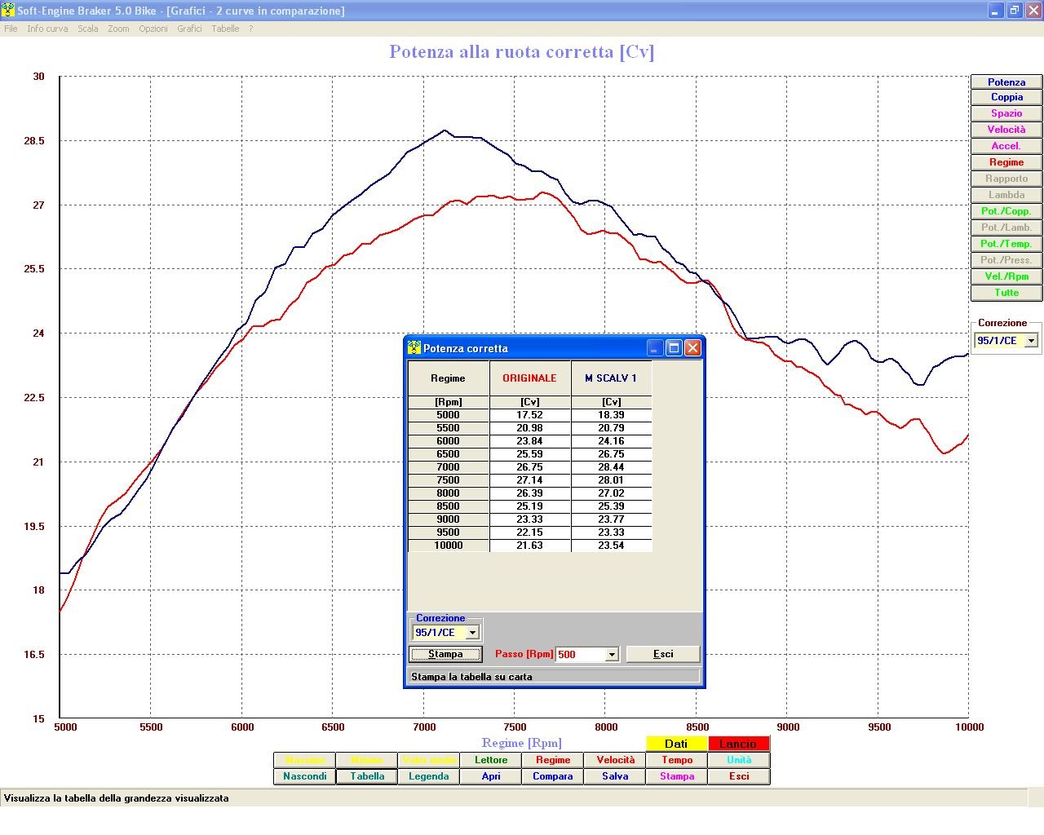Open the Zoom menu
The width and height of the screenshot is (1044, 835).
(118, 29)
